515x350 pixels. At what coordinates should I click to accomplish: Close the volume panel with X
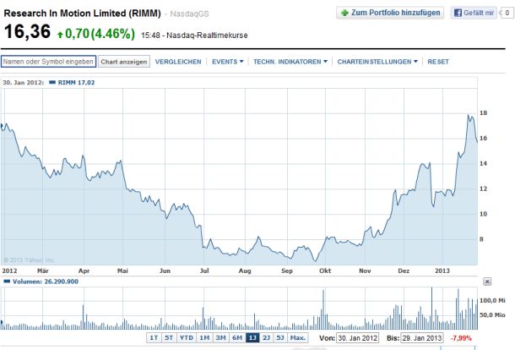coord(487,282)
